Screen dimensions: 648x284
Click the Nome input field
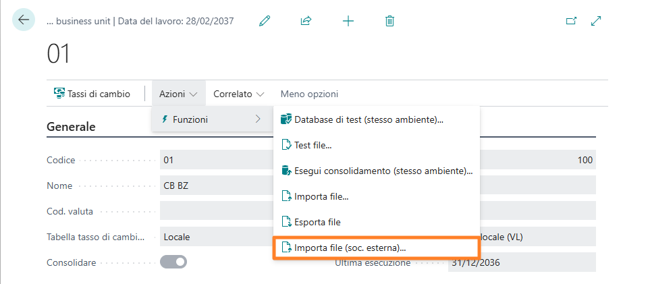click(216, 186)
